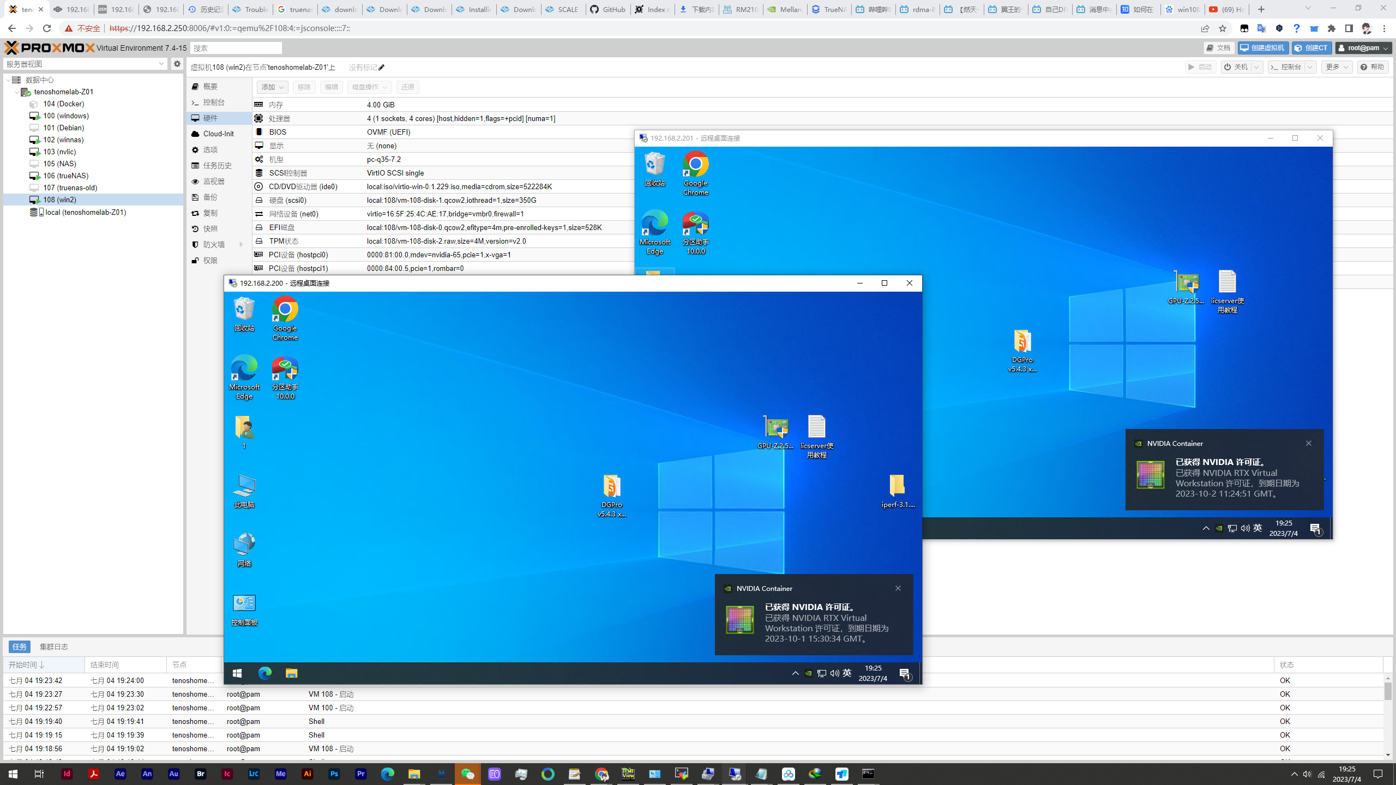Image resolution: width=1396 pixels, height=785 pixels.
Task: Click the 编辑 button in VM hardware panel
Action: click(x=332, y=87)
